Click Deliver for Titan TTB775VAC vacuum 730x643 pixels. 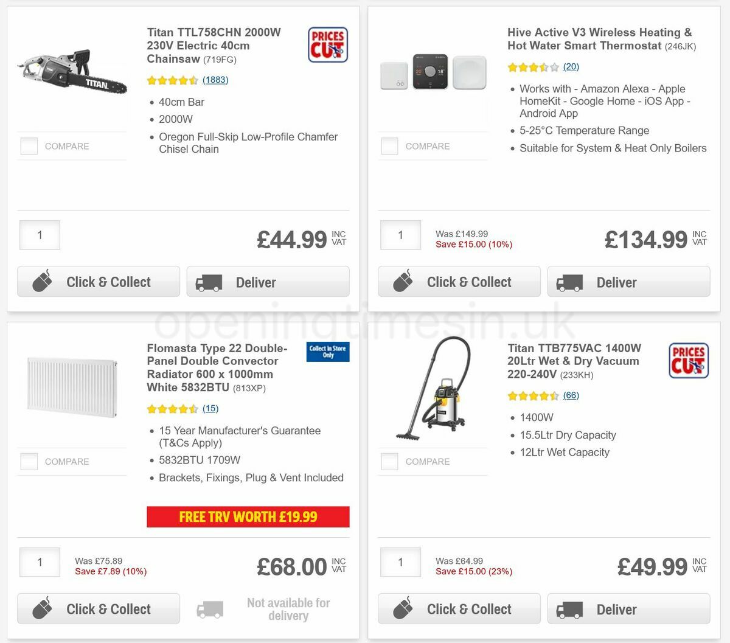(x=628, y=608)
